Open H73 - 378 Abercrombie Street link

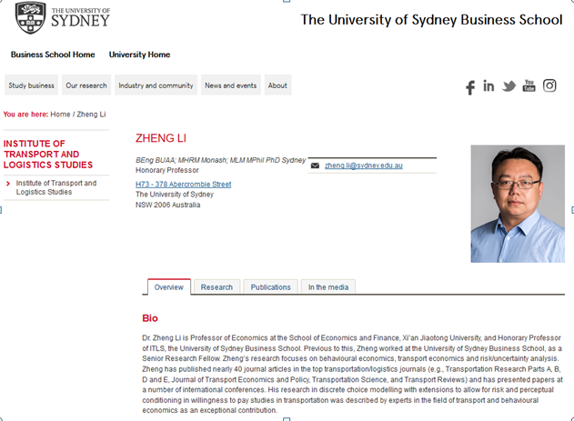pos(183,184)
